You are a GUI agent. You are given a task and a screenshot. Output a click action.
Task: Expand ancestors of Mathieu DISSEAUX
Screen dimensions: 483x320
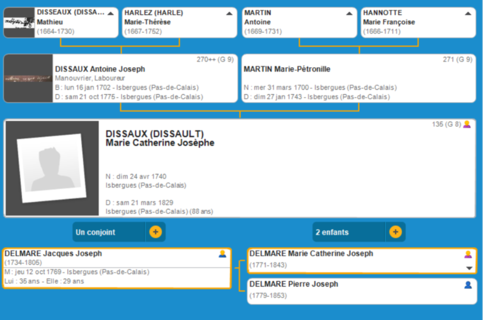111,13
